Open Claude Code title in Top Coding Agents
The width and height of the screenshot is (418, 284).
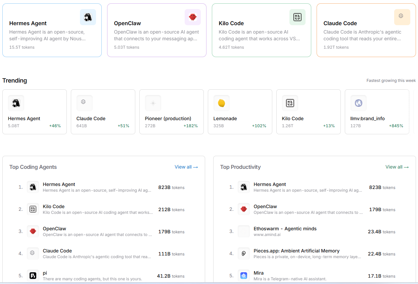pos(57,251)
